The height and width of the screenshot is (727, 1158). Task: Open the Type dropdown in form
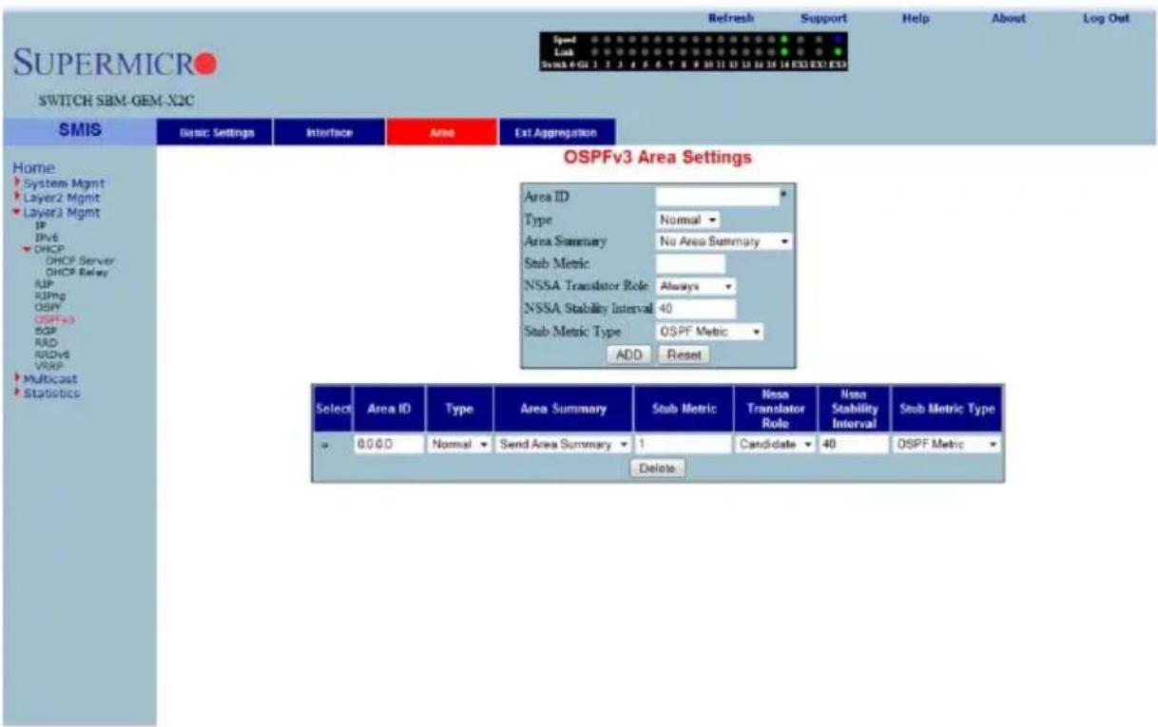tap(687, 220)
